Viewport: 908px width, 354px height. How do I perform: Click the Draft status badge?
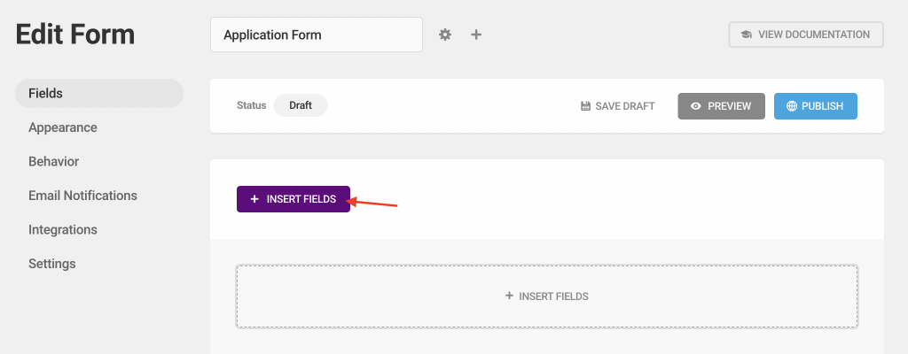click(x=301, y=106)
